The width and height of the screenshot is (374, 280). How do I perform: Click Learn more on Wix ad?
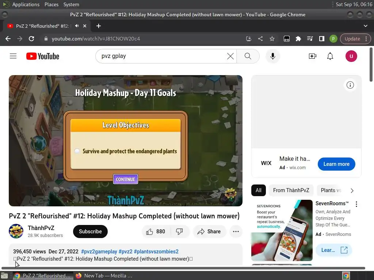(336, 164)
